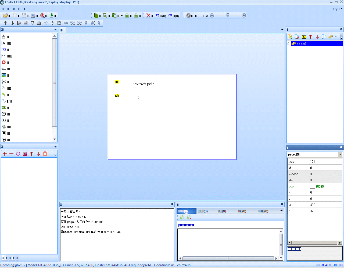Click the bco white color swatch

click(x=312, y=186)
